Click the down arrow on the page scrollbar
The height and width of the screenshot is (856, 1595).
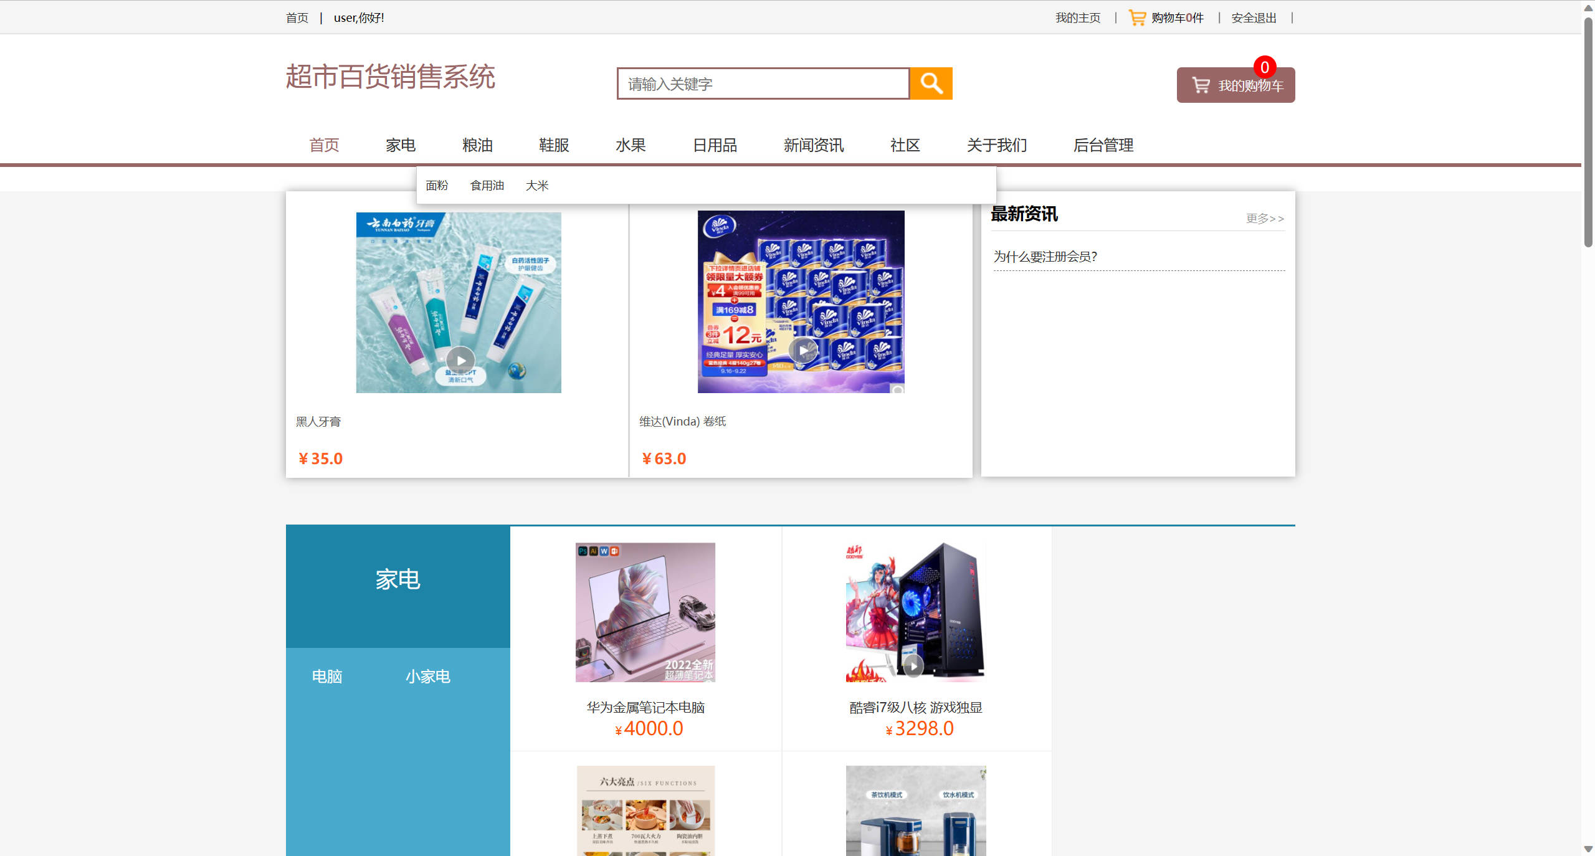tap(1588, 848)
